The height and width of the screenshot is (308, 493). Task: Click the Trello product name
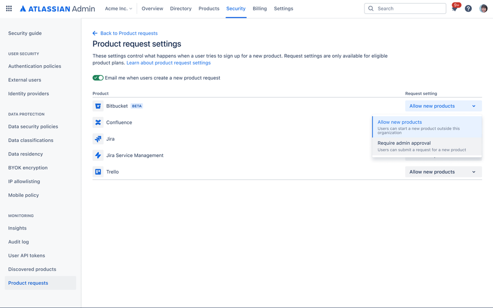(x=113, y=172)
